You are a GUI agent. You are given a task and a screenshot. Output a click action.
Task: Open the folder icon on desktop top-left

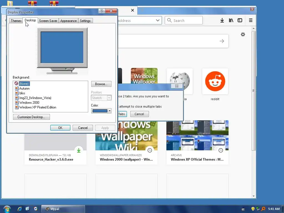(x=10, y=3)
